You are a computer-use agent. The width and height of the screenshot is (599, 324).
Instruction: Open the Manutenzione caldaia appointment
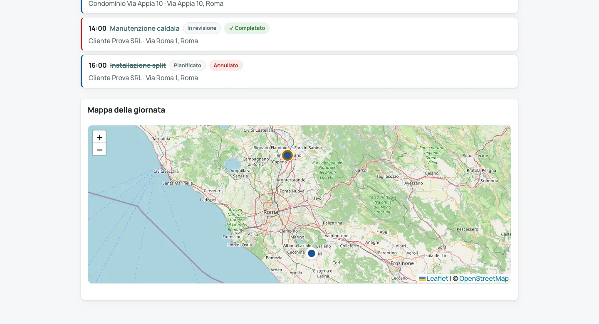click(145, 28)
